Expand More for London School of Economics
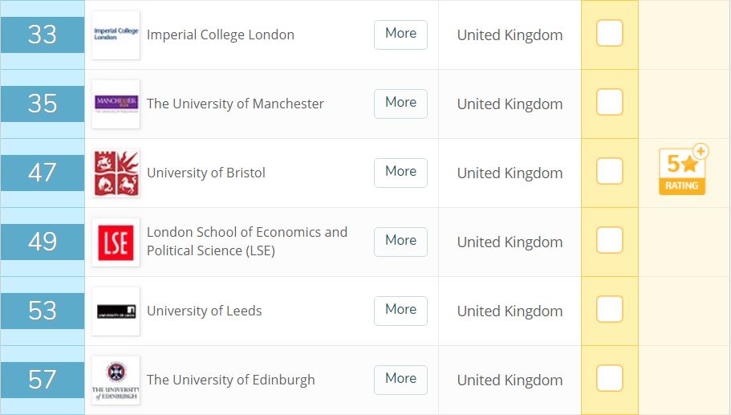The height and width of the screenshot is (415, 731). [400, 242]
